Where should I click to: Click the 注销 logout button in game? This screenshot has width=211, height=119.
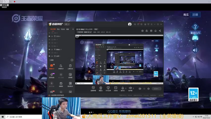click(195, 15)
